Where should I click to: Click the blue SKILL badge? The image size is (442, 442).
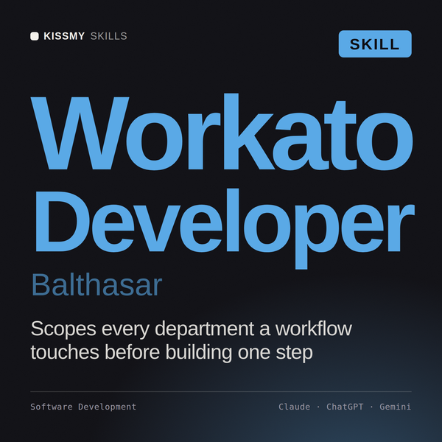coord(375,44)
